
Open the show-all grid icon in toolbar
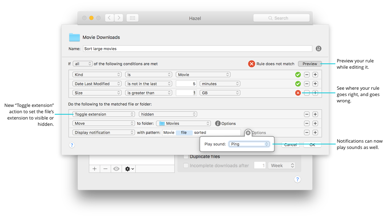coord(132,18)
